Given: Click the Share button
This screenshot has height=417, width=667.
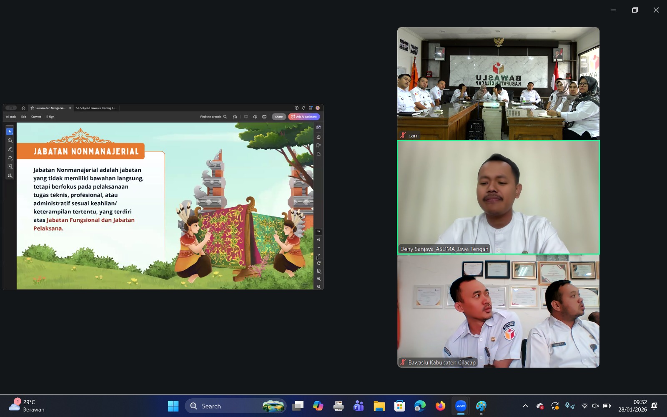Looking at the screenshot, I should 279,117.
